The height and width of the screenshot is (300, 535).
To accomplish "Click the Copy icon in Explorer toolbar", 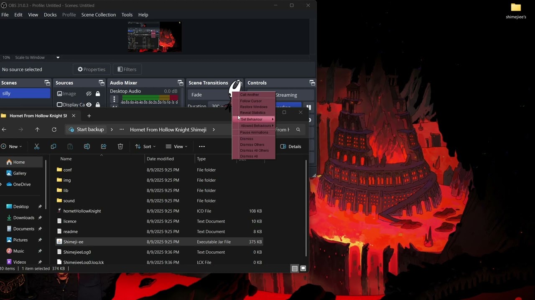I will point(53,146).
